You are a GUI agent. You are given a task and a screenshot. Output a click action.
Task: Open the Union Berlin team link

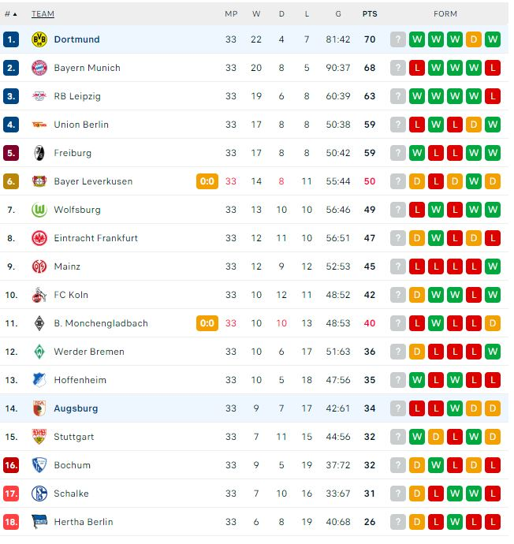81,125
